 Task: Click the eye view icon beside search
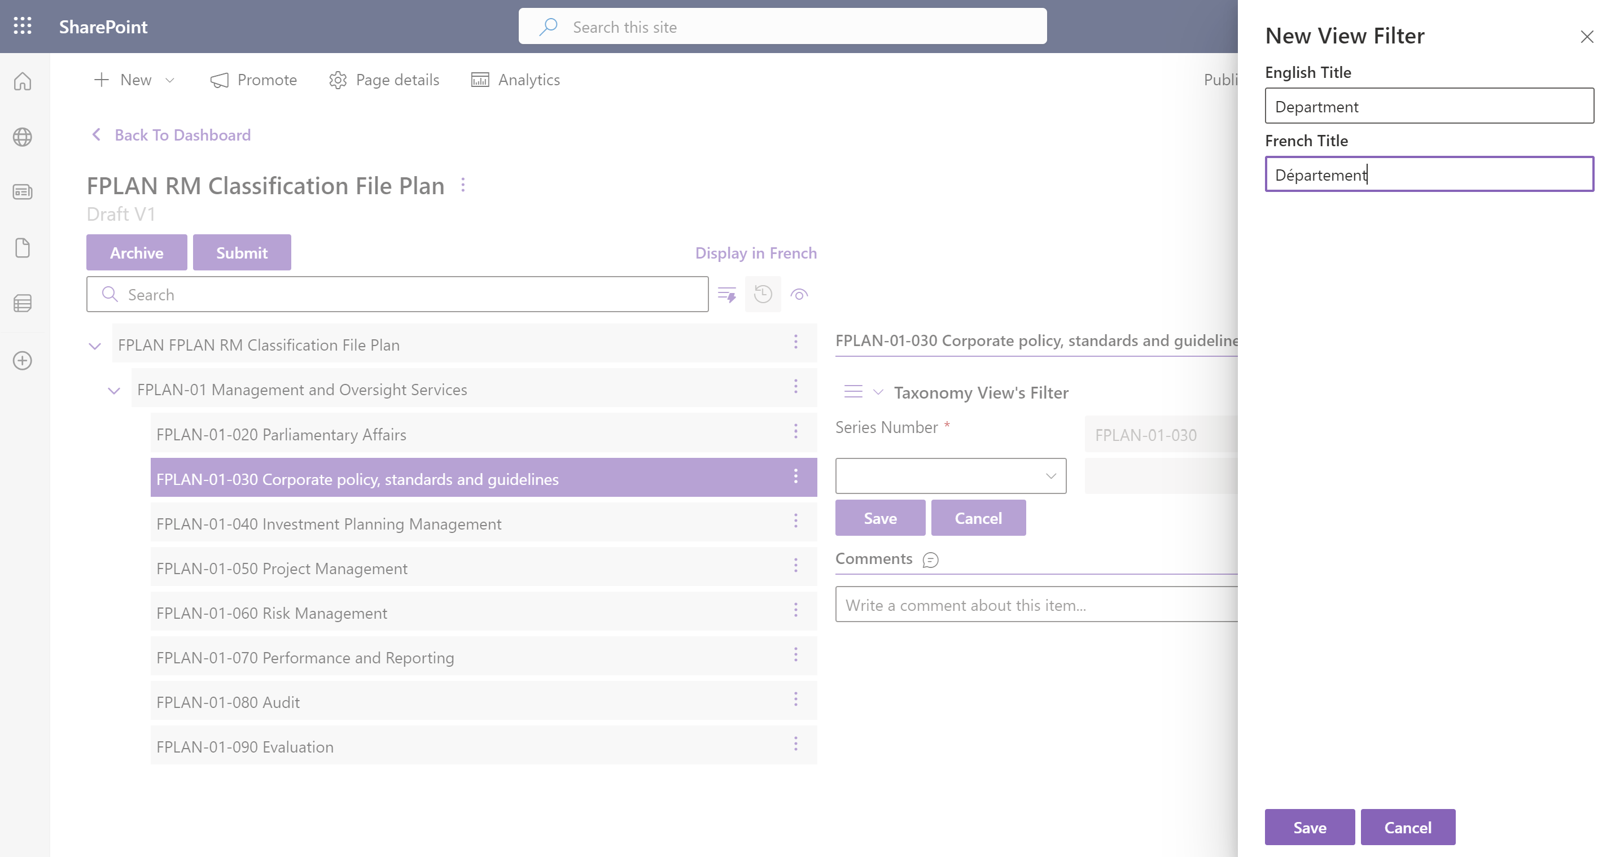(799, 294)
